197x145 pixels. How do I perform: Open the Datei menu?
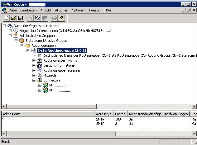click(x=13, y=10)
